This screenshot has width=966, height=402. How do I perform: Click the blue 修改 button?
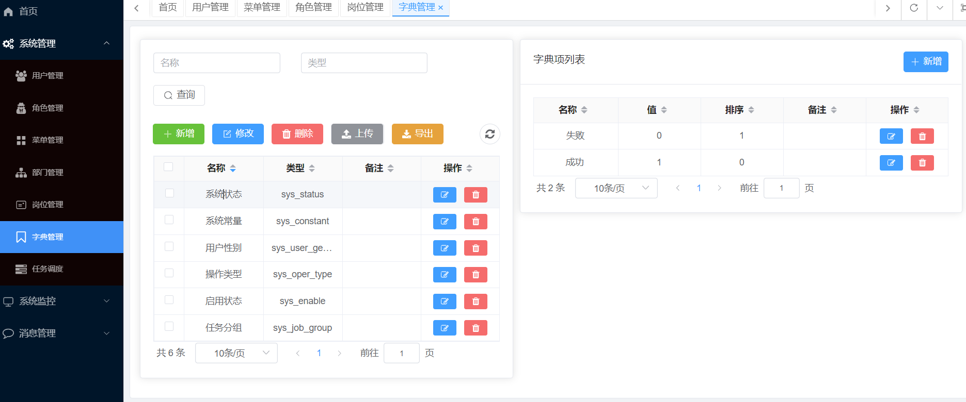click(x=238, y=134)
